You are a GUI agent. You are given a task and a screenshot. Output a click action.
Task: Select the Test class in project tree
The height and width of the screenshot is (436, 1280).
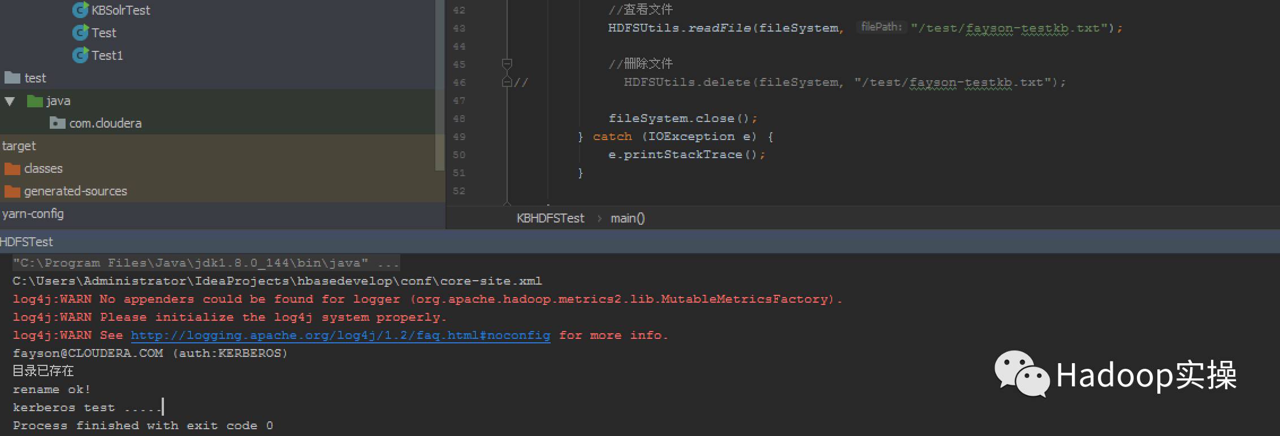pyautogui.click(x=104, y=33)
